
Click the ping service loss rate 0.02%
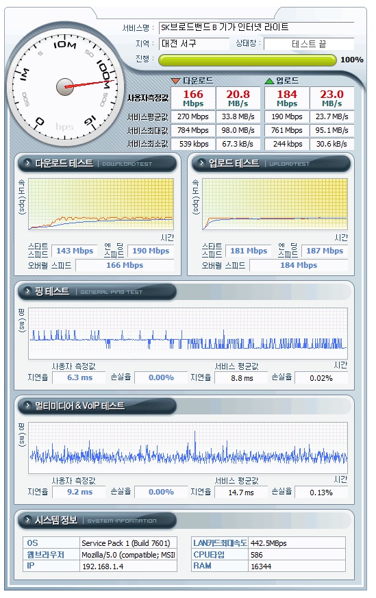tap(321, 378)
